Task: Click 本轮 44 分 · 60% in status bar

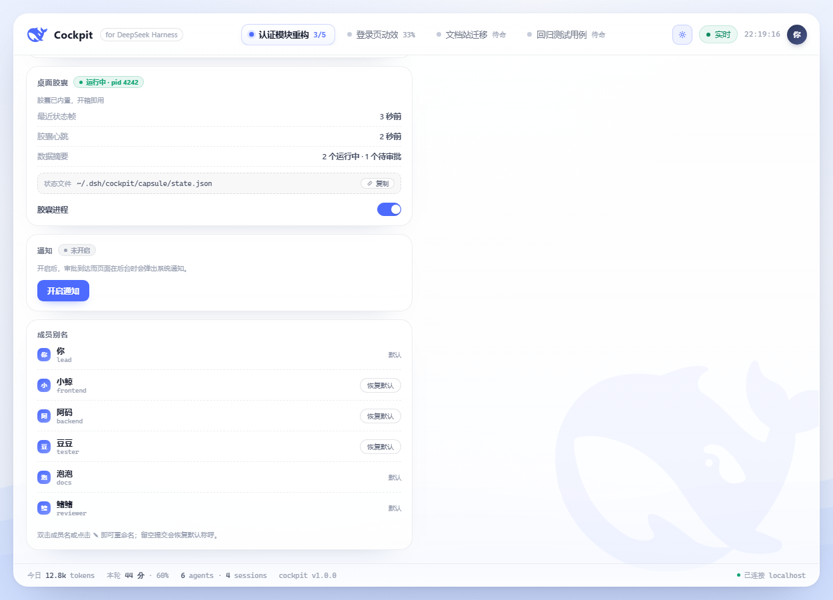Action: click(138, 575)
